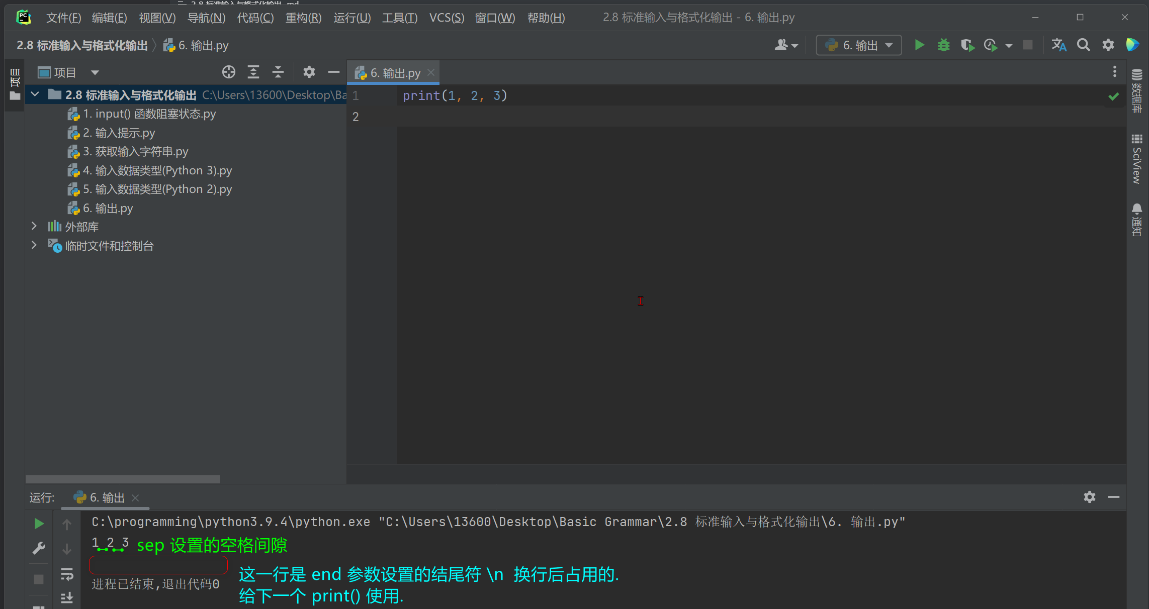This screenshot has width=1149, height=609.
Task: Open the 代码(C) menu
Action: [255, 18]
